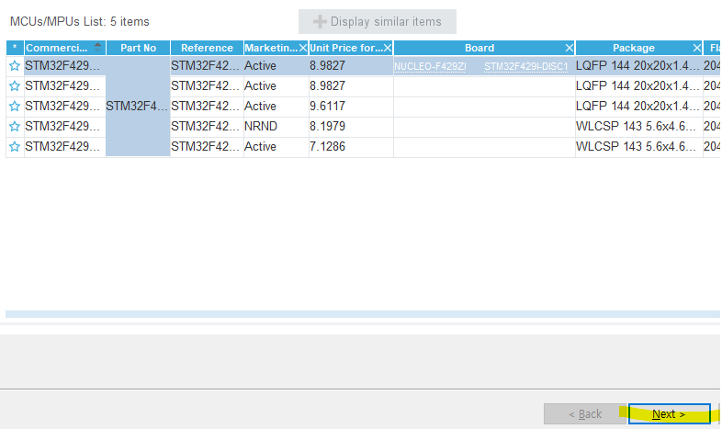Click the Reference cell in the 7.1286 row
Image resolution: width=722 pixels, height=429 pixels.
[207, 146]
